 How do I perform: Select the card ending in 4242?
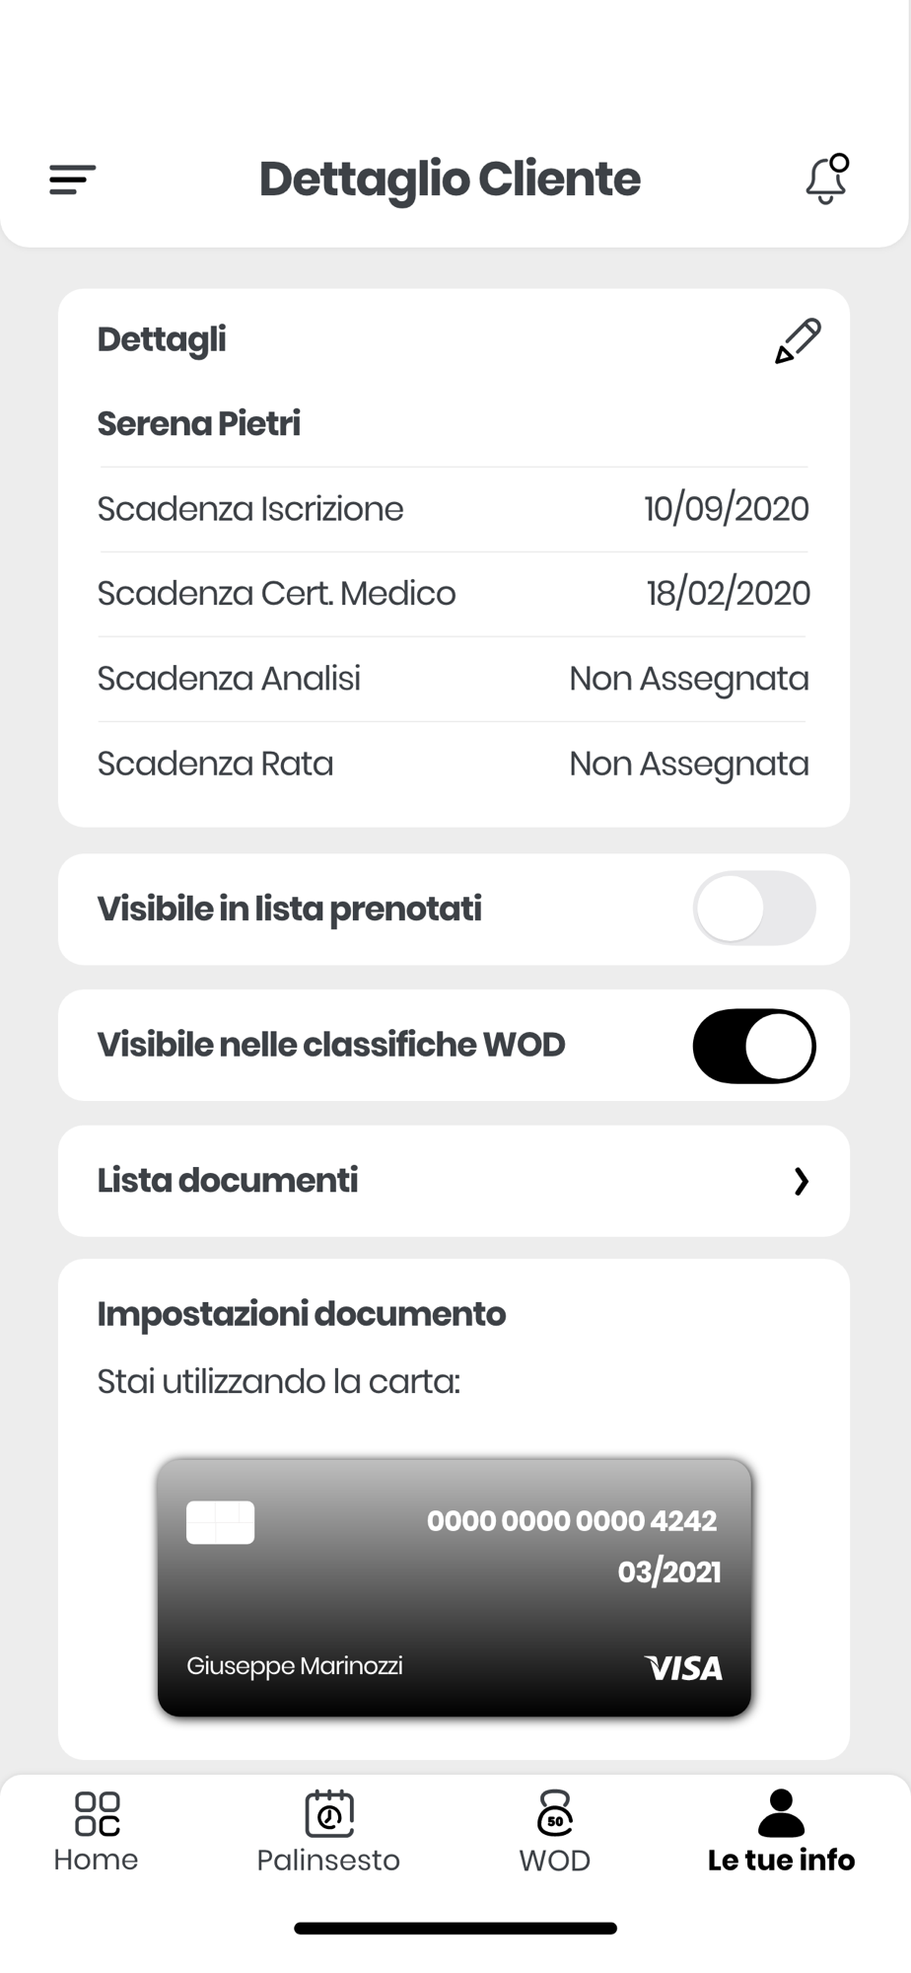pyautogui.click(x=455, y=1588)
